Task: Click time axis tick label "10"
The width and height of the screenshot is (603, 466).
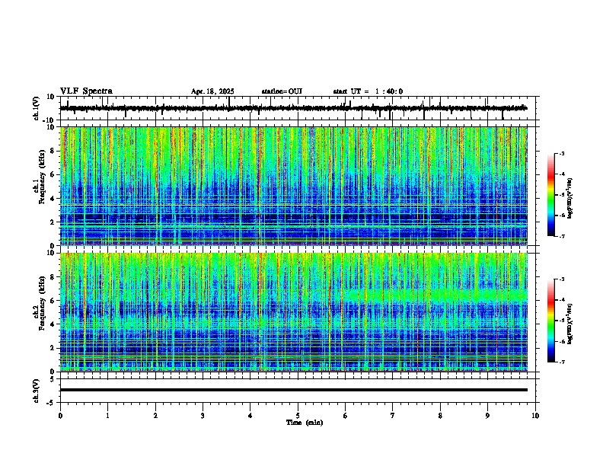Action: pyautogui.click(x=535, y=416)
